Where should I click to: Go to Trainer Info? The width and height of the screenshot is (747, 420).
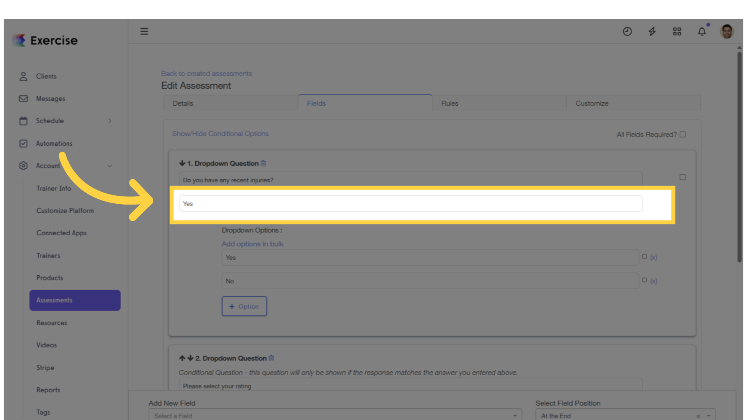coord(54,188)
